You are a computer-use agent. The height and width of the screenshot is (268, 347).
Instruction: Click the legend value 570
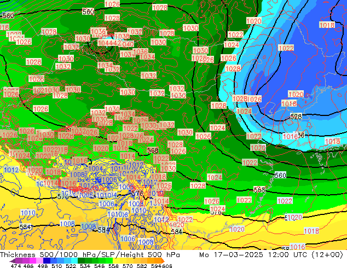(128, 266)
